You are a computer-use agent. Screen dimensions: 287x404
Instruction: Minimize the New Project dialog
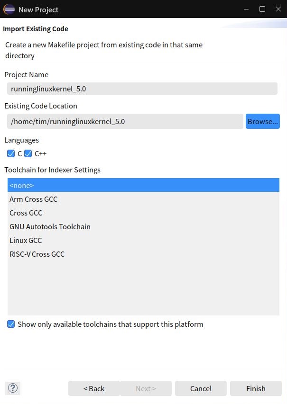(246, 9)
